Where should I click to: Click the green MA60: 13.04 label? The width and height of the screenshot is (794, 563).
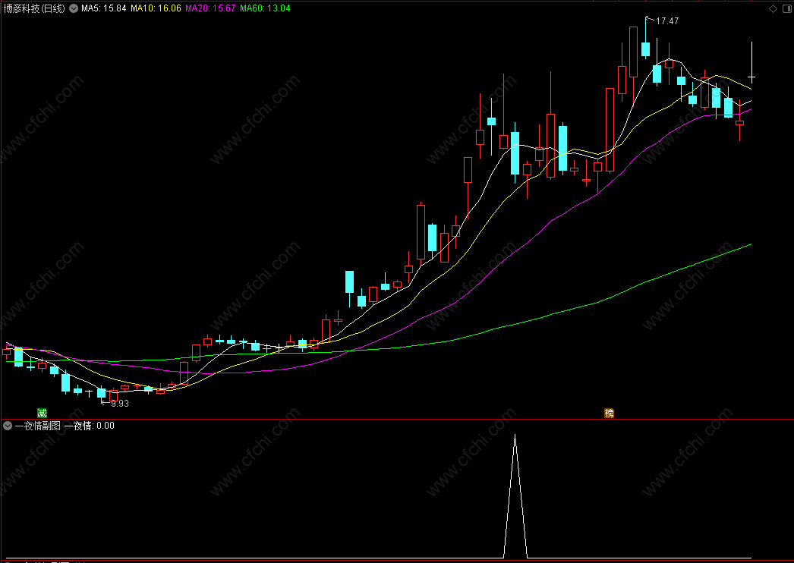pos(265,8)
